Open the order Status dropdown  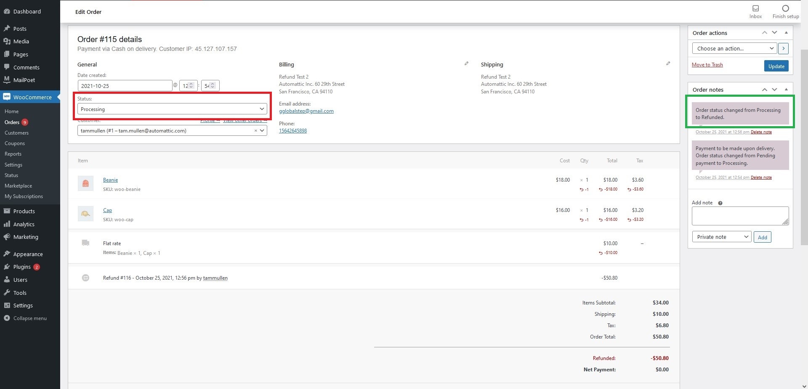172,109
